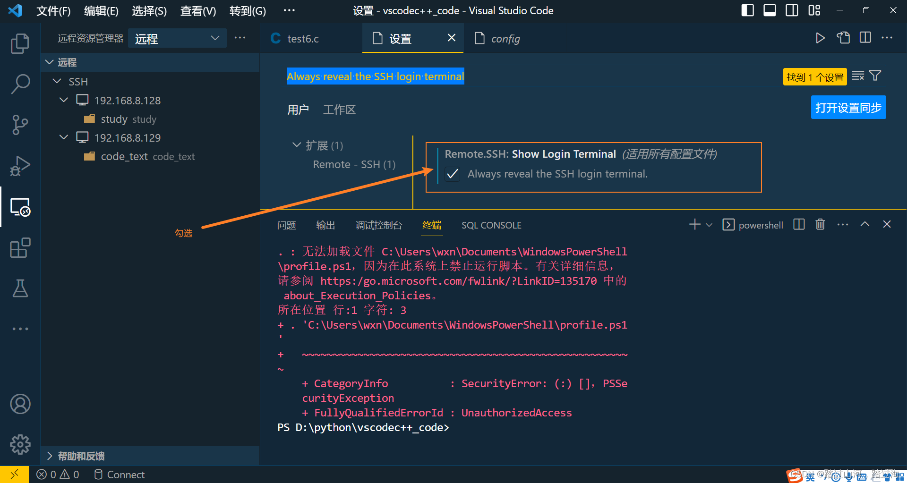Open the Extensions view
This screenshot has width=907, height=483.
(20, 247)
